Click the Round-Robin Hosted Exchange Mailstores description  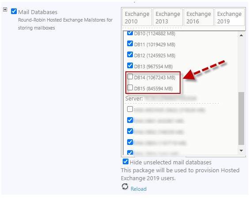pyautogui.click(x=65, y=24)
